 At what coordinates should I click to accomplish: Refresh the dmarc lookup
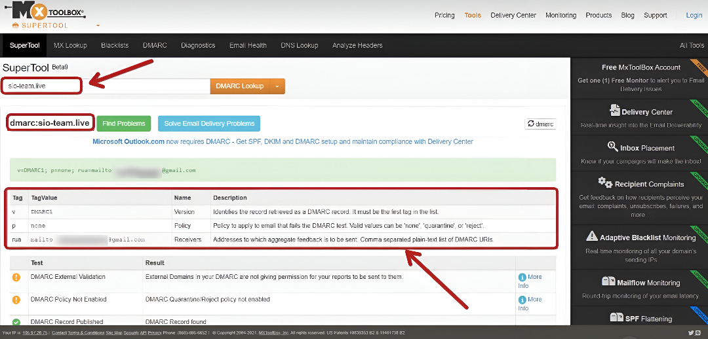point(540,124)
